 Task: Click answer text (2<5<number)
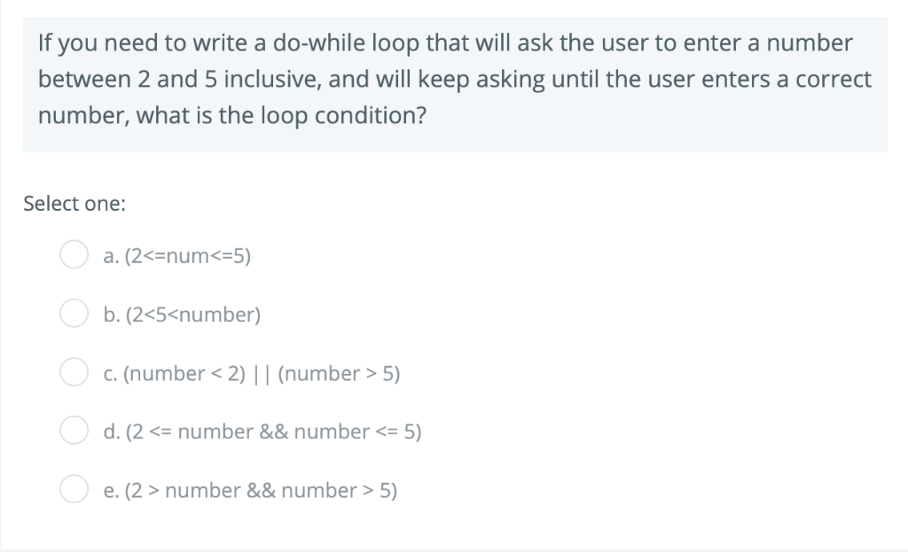pos(182,315)
